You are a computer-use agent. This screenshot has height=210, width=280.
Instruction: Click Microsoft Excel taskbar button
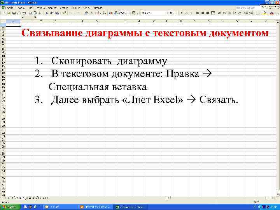tap(131, 207)
